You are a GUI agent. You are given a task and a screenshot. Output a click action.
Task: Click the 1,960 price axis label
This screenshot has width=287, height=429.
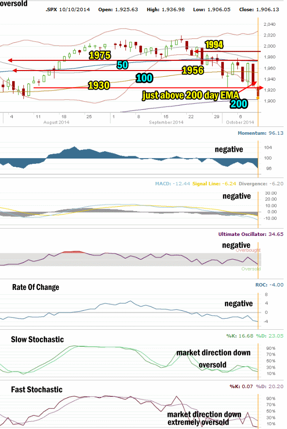click(269, 69)
